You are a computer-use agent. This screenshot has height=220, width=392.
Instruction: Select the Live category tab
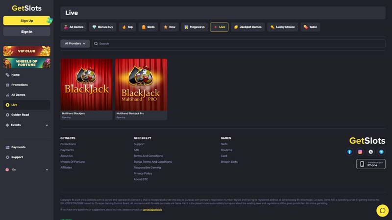tap(219, 27)
